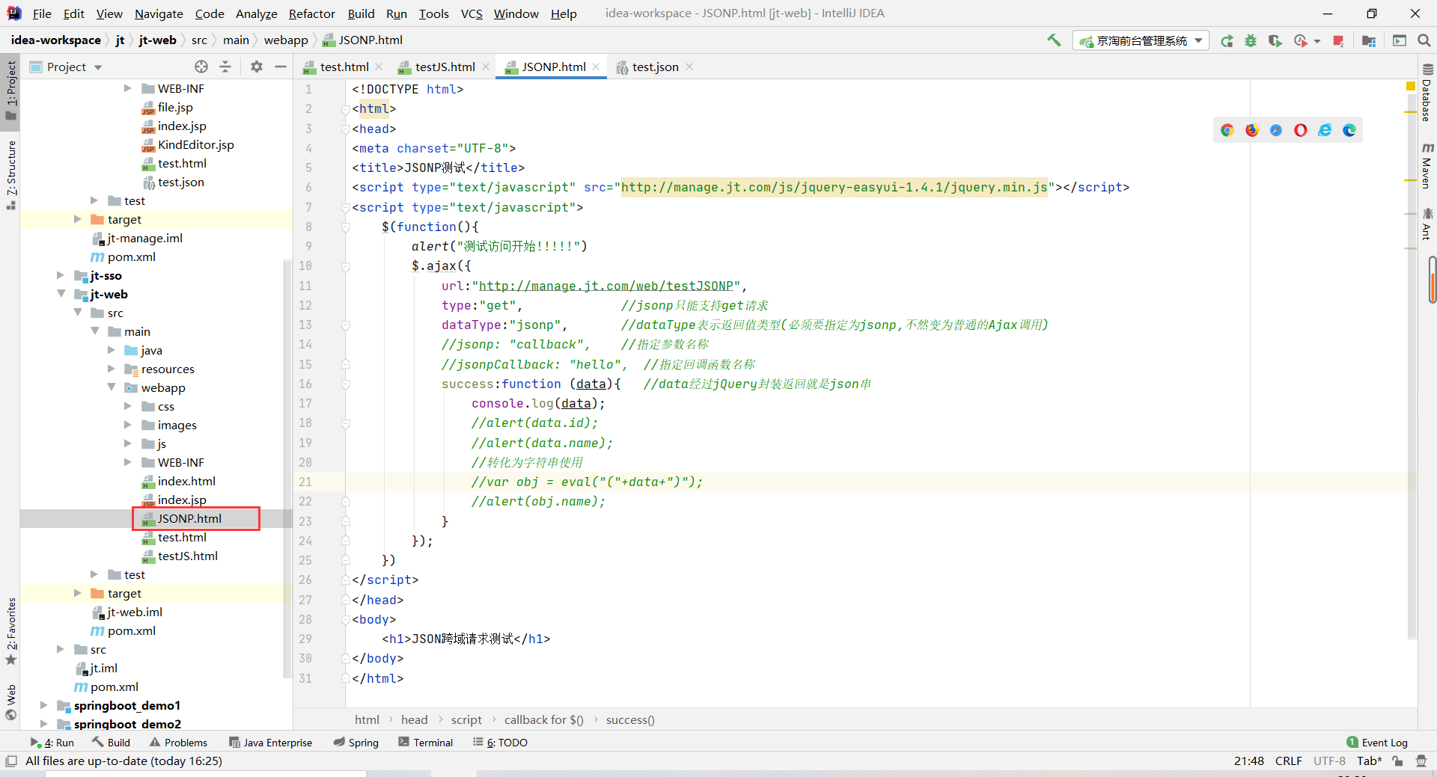This screenshot has width=1437, height=777.
Task: Click the Run Anything icon
Action: [1400, 40]
